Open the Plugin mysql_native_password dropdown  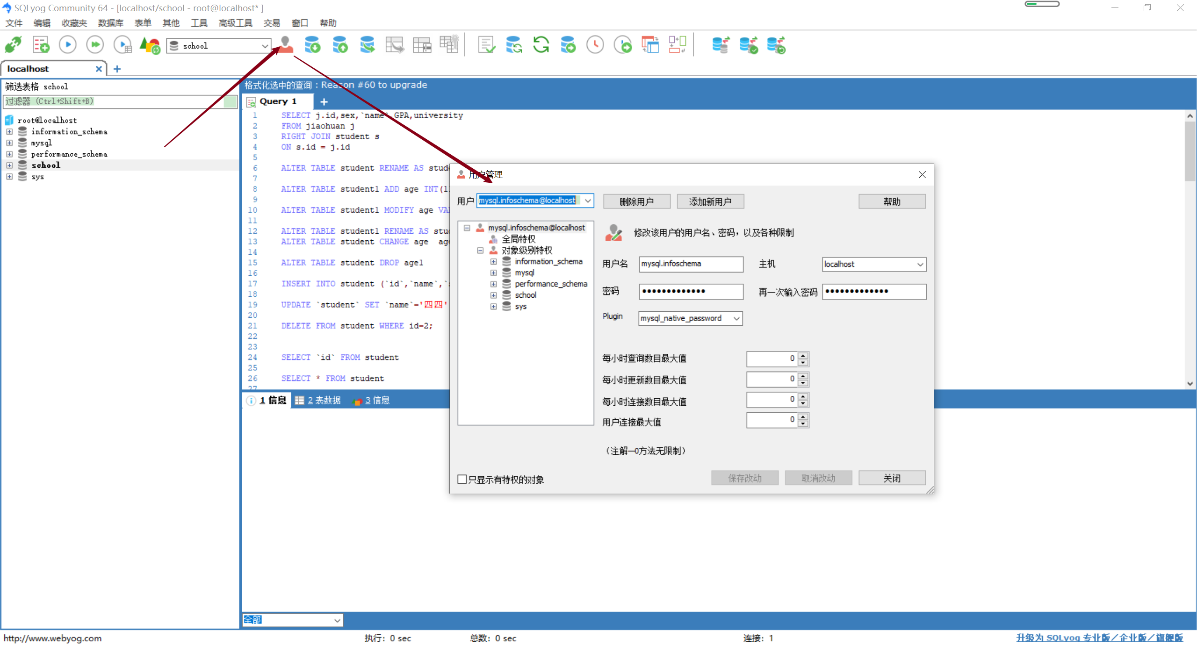pyautogui.click(x=736, y=318)
